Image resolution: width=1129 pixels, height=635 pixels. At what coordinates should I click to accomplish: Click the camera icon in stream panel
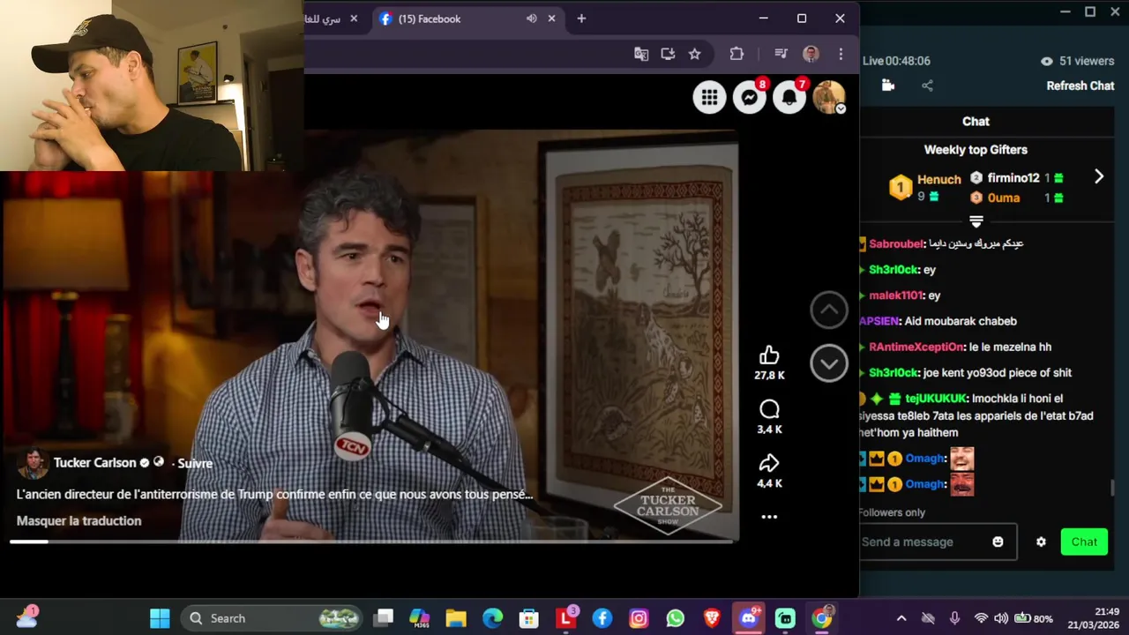(x=888, y=86)
